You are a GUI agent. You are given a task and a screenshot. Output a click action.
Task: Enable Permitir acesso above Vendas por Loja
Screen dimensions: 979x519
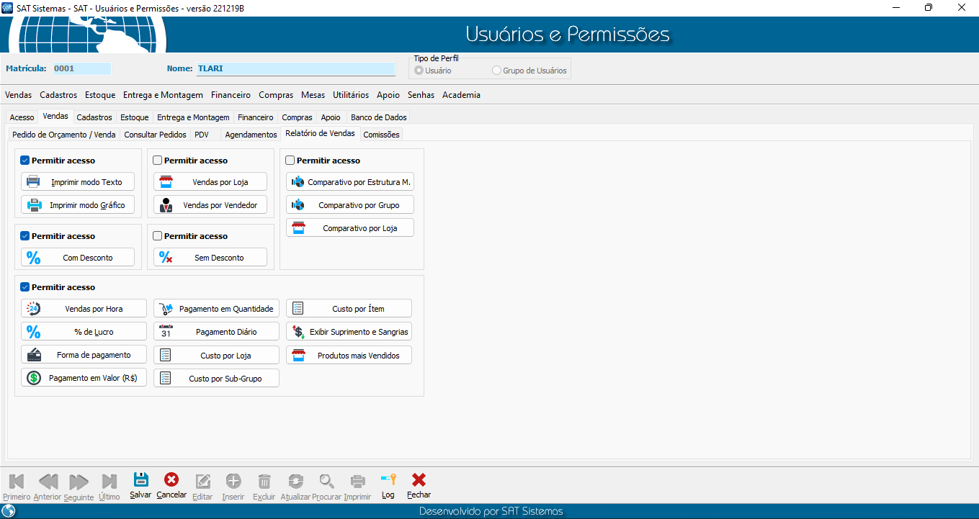(x=158, y=161)
